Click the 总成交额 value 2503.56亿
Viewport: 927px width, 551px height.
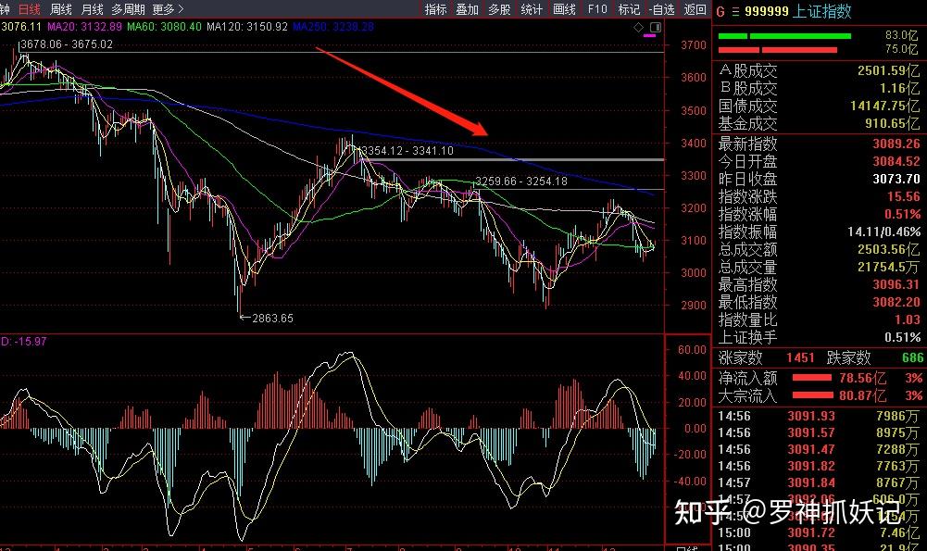tap(889, 249)
